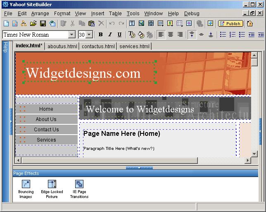Click the Save (floppy disk) icon
Screen dimensions: 266x212
[x=43, y=23]
